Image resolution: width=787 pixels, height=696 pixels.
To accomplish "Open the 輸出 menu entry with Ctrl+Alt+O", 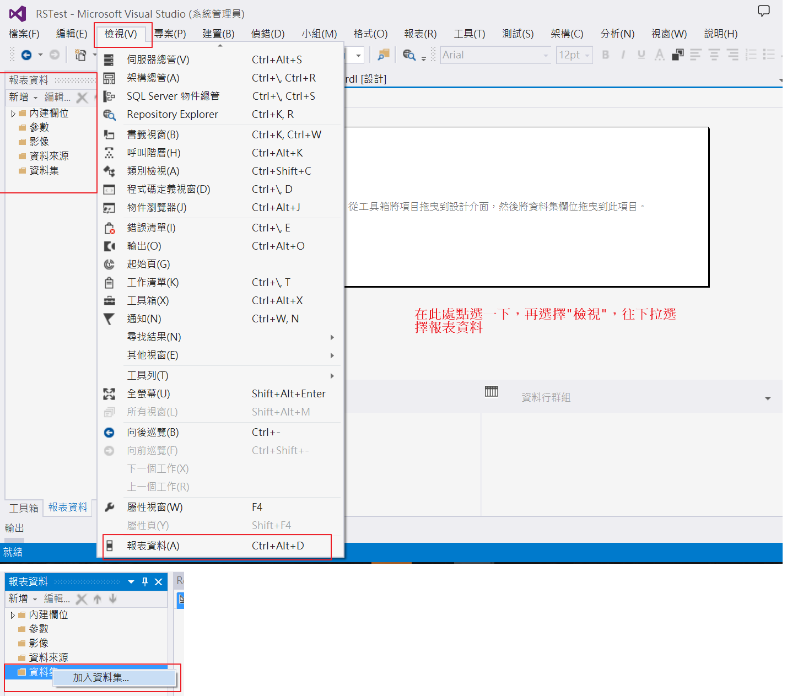I will (220, 246).
